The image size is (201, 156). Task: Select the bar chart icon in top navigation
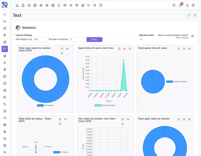point(83,5)
